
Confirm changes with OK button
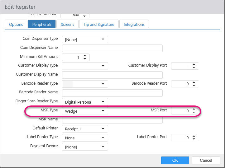[x=175, y=160]
